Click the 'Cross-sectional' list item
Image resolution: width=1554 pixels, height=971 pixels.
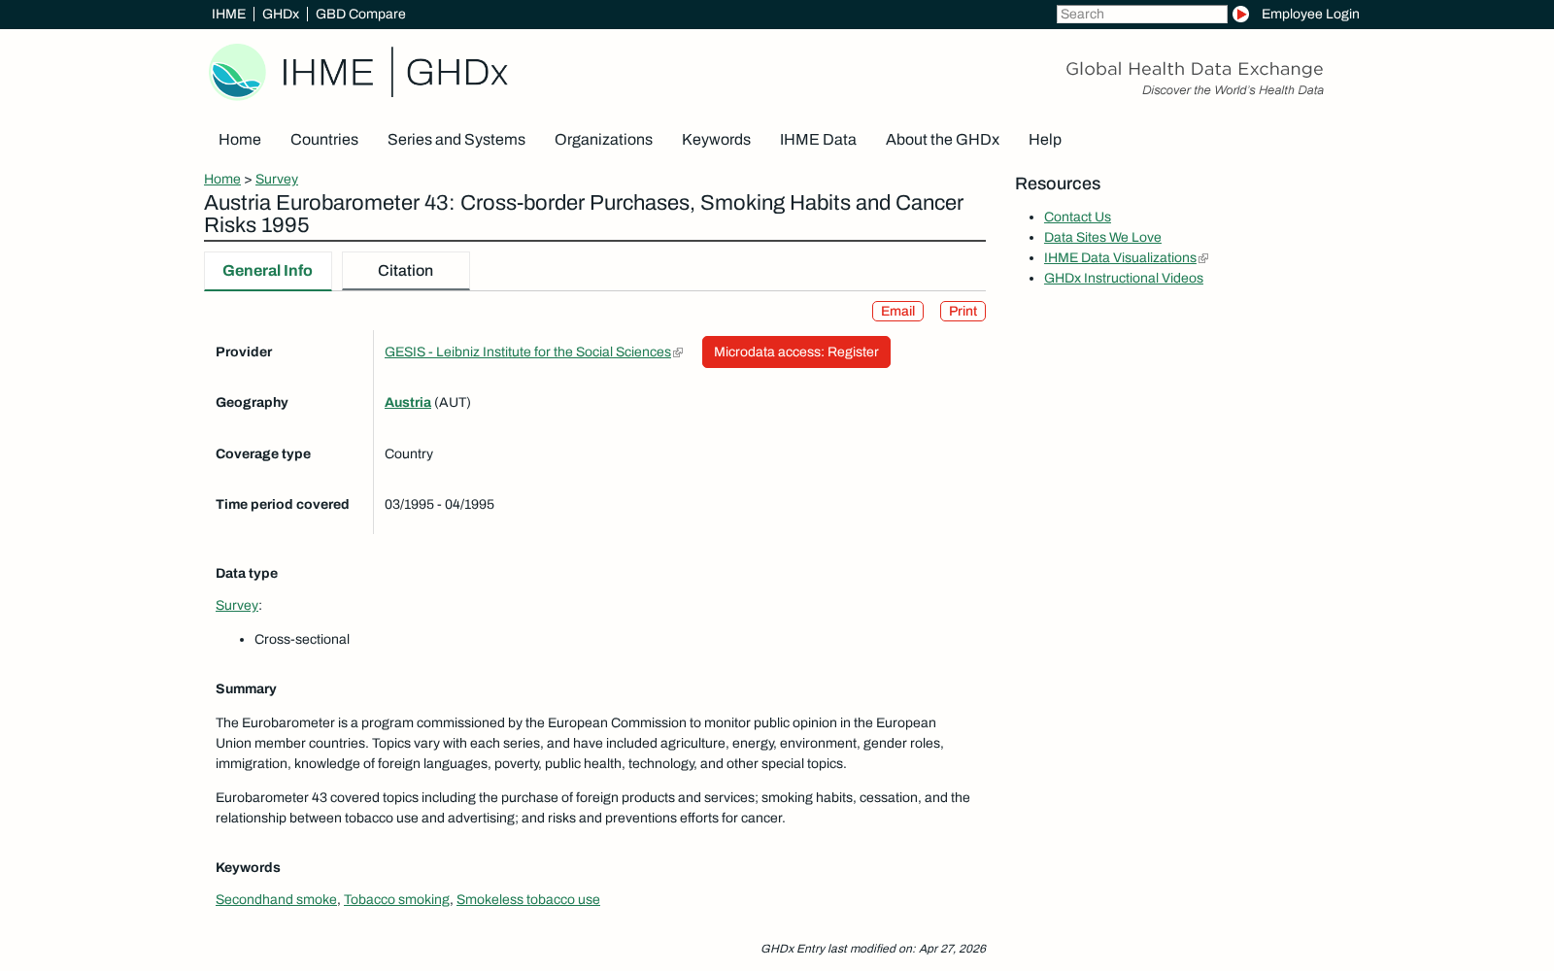(x=302, y=639)
